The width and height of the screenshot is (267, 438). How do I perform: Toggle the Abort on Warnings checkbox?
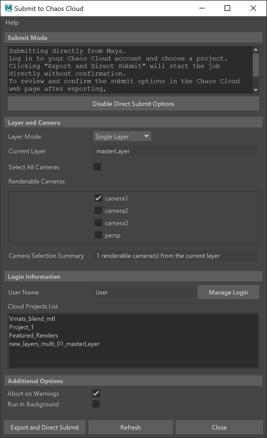pyautogui.click(x=96, y=393)
